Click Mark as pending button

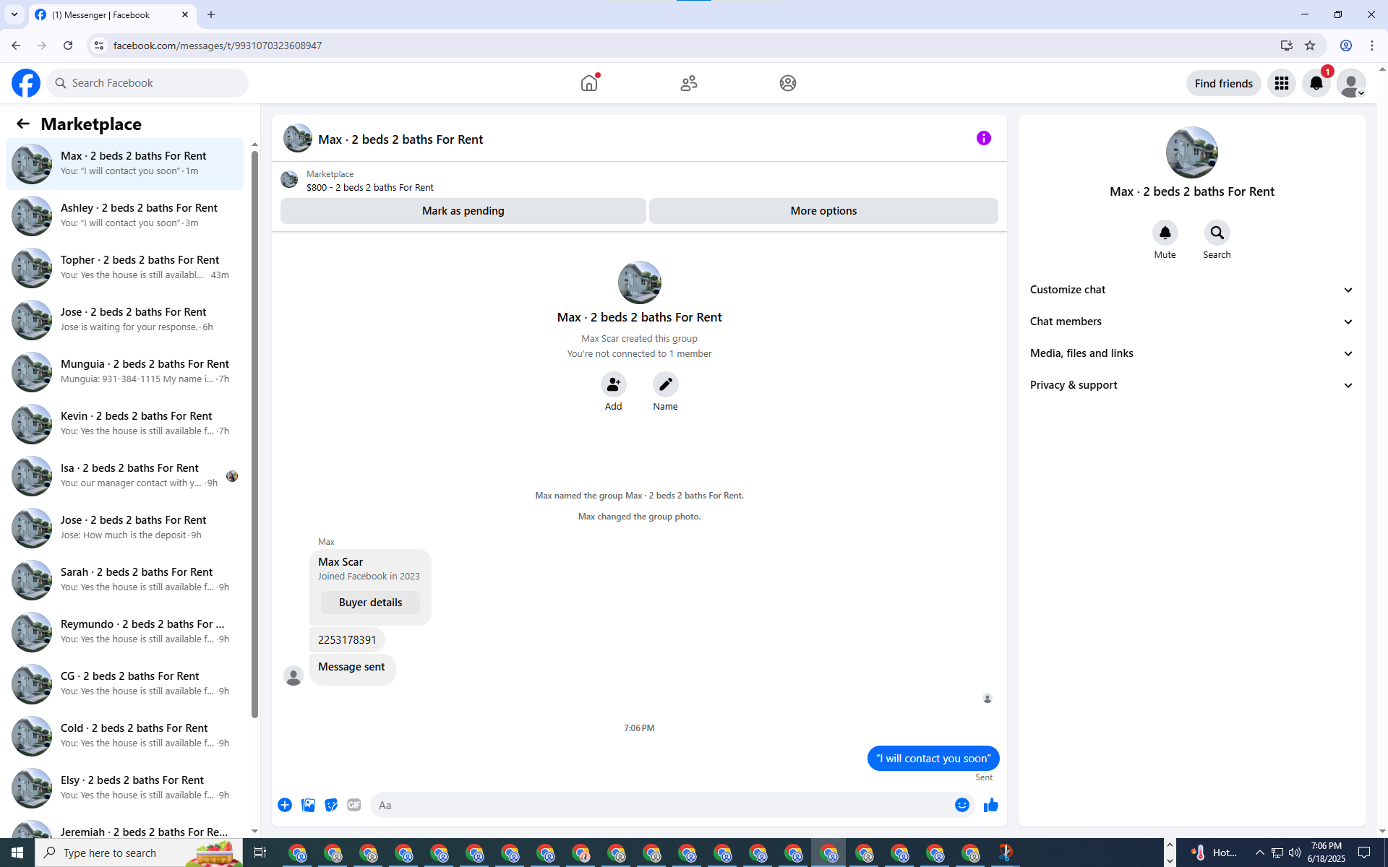463,211
